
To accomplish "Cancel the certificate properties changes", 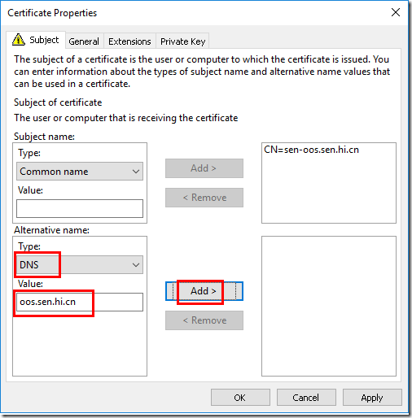I will pos(306,398).
